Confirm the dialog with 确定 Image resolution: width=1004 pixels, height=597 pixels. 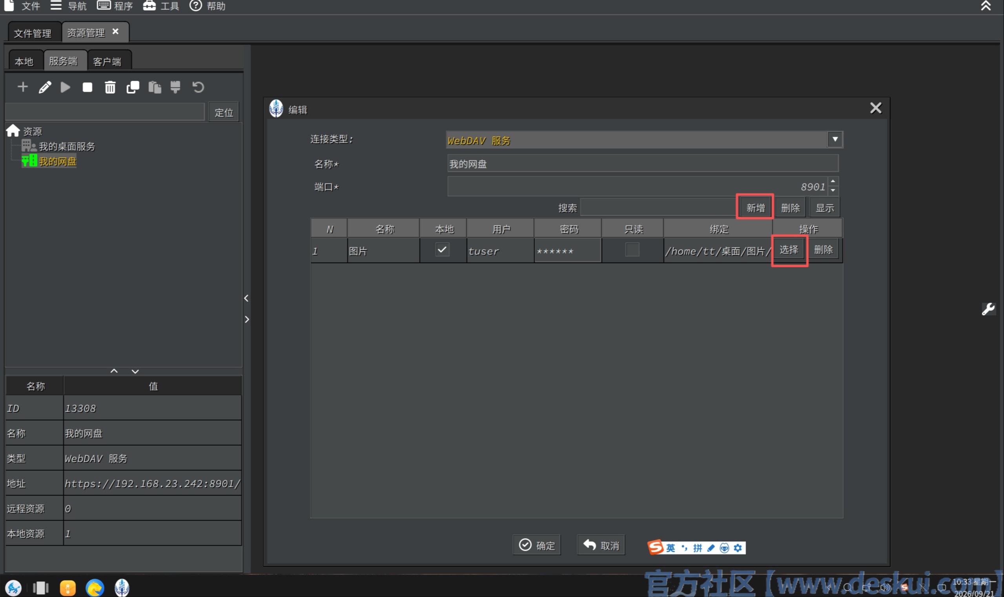click(x=537, y=545)
